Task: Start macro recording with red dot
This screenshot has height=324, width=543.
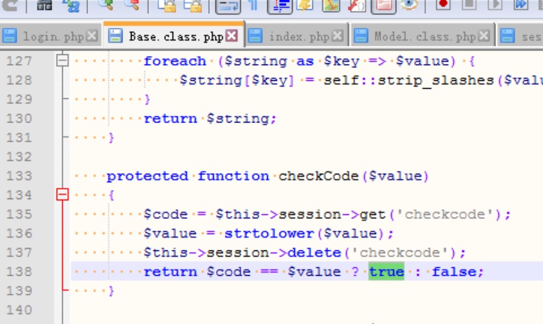Action: click(443, 4)
